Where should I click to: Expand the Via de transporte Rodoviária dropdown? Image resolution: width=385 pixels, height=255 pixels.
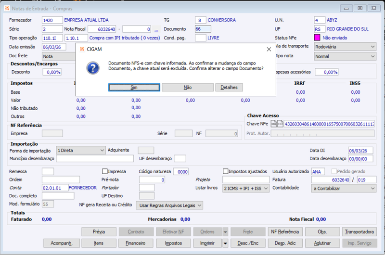point(345,47)
